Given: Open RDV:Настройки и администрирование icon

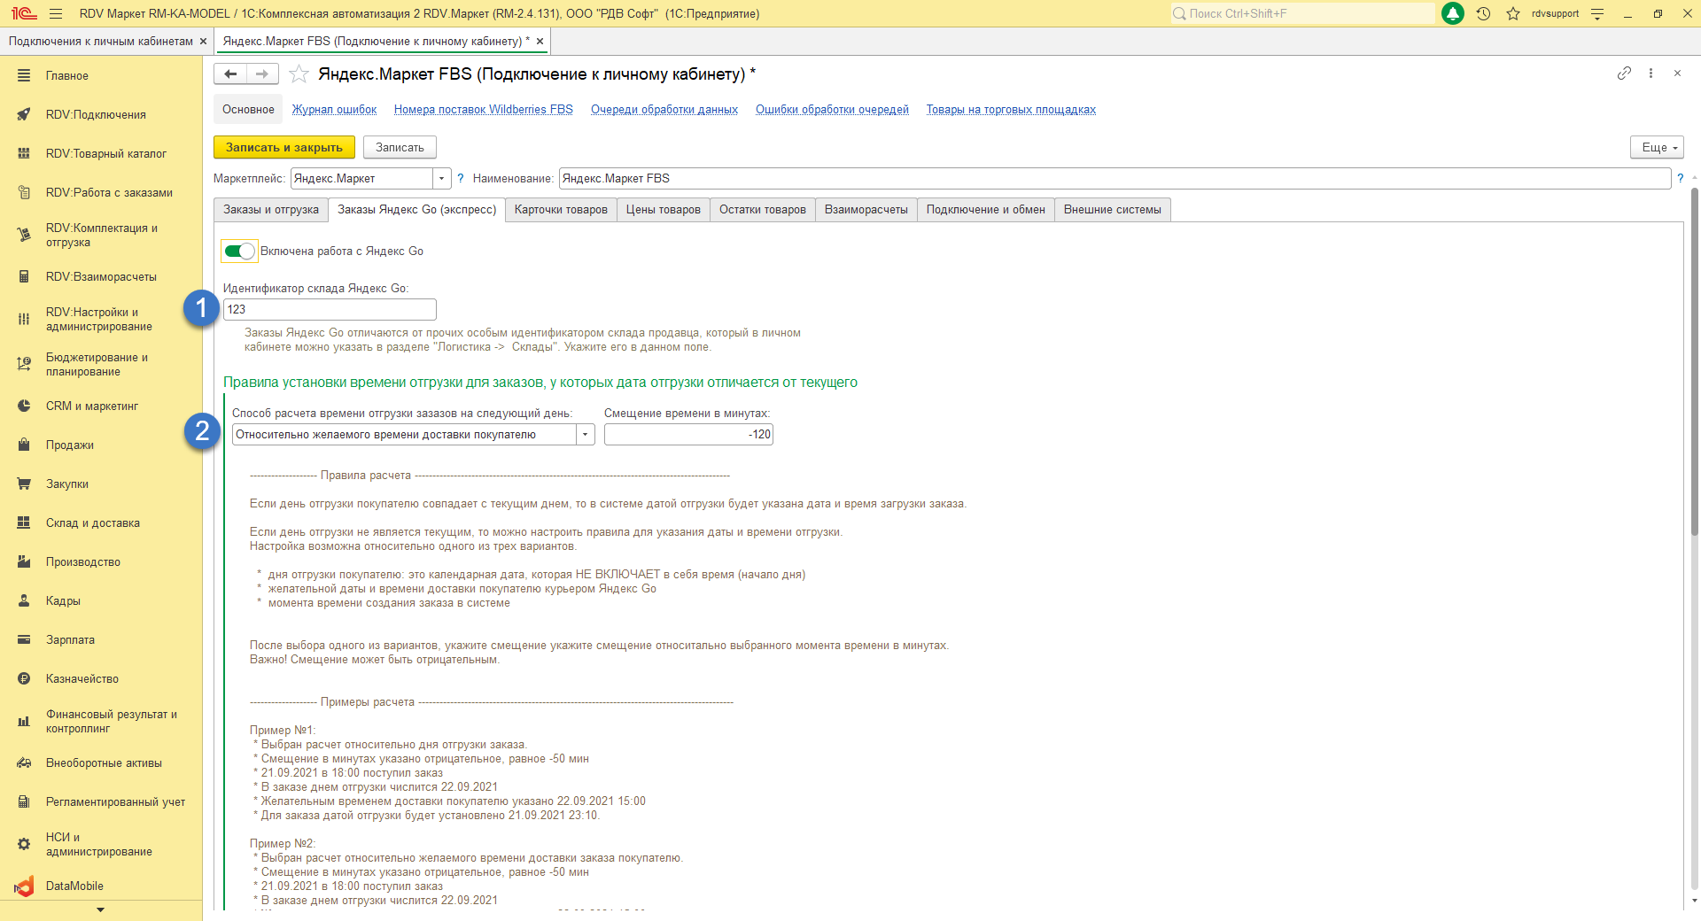Looking at the screenshot, I should 24,320.
